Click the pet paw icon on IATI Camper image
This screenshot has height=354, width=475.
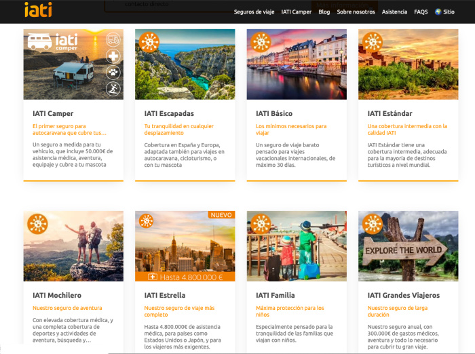(x=113, y=73)
